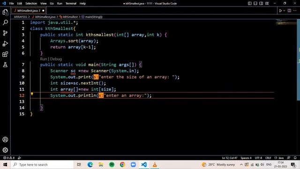Toggle the primary side bar layout
The height and width of the screenshot is (169, 300).
pyautogui.click(x=250, y=3)
